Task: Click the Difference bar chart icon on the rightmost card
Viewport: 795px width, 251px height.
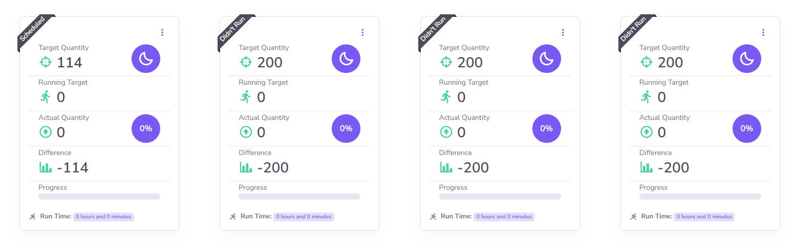Action: point(647,167)
